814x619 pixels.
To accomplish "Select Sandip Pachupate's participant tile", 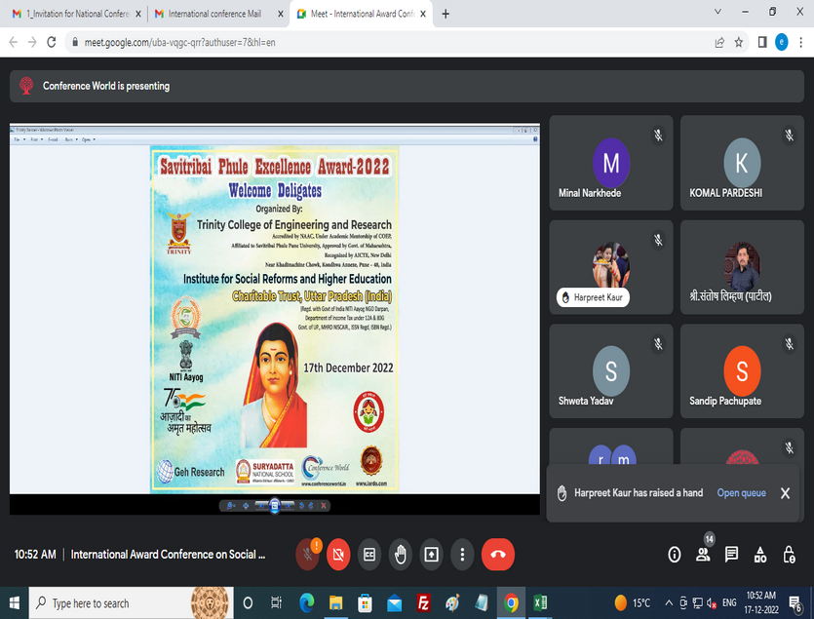I will (743, 370).
